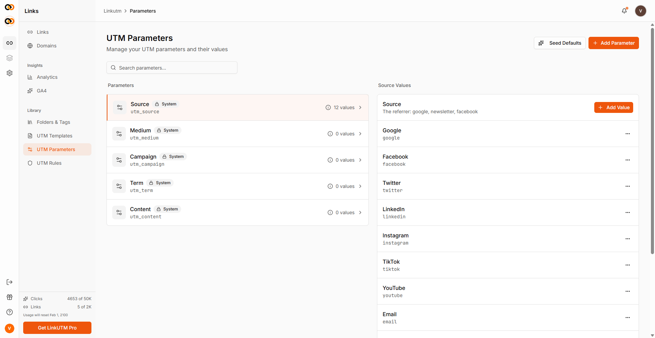This screenshot has height=338, width=655.
Task: Open the gift icon in rail
Action: [x=10, y=297]
